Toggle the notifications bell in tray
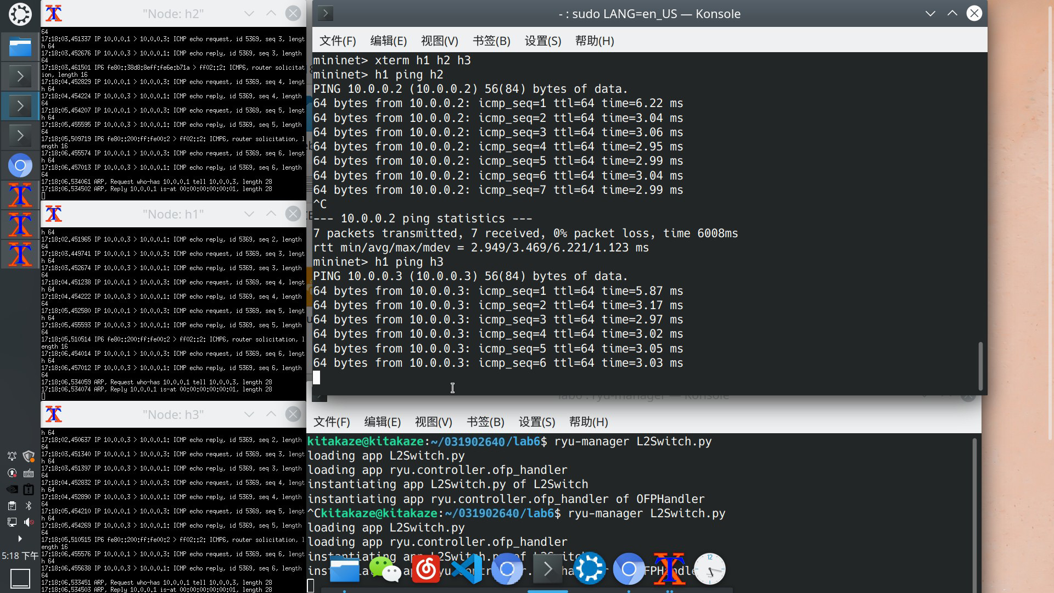 coord(12,456)
